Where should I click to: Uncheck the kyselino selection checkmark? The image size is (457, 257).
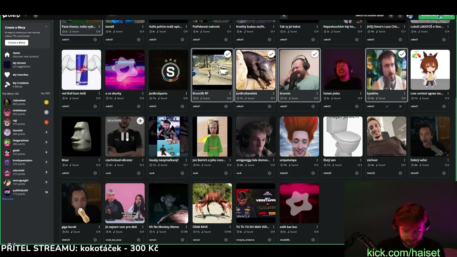402,54
